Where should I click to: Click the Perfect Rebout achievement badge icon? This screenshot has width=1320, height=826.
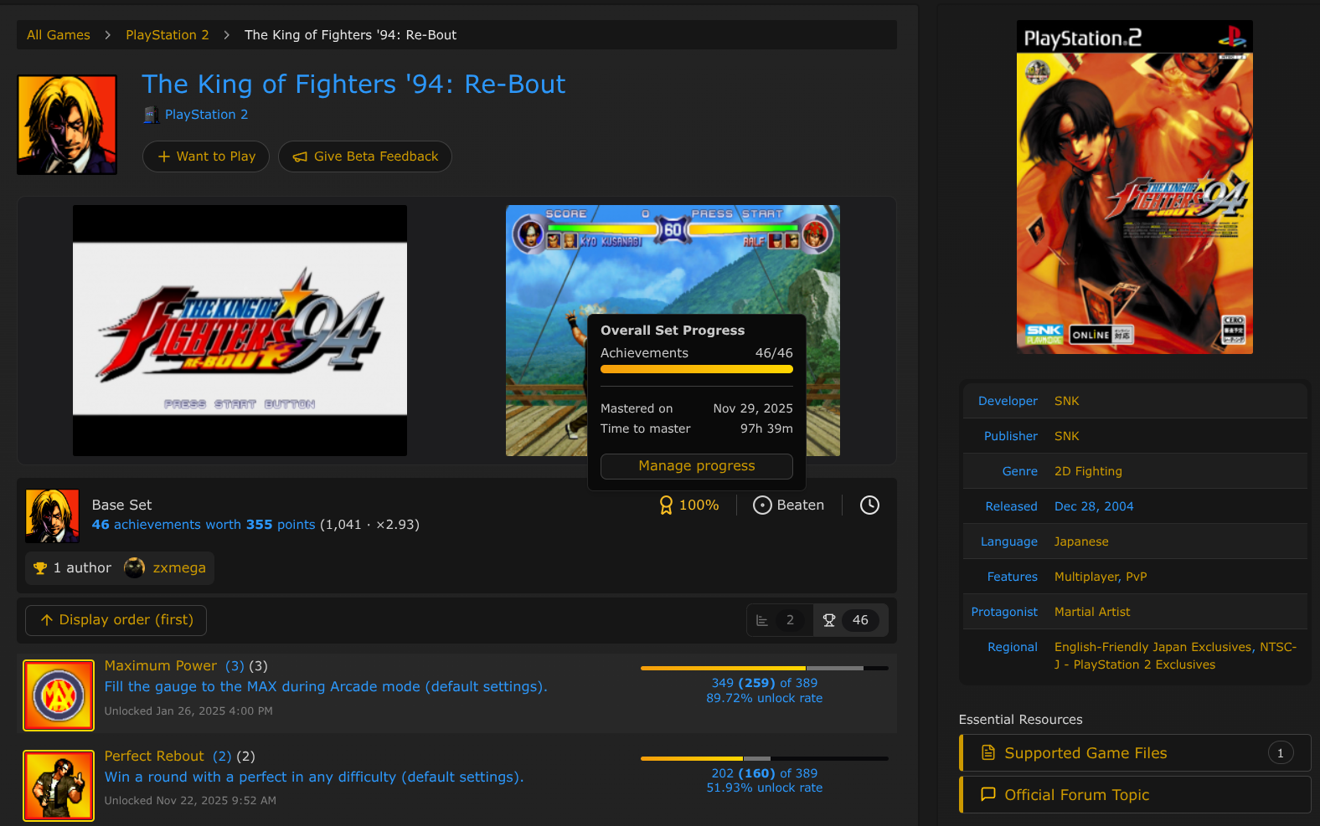(59, 785)
